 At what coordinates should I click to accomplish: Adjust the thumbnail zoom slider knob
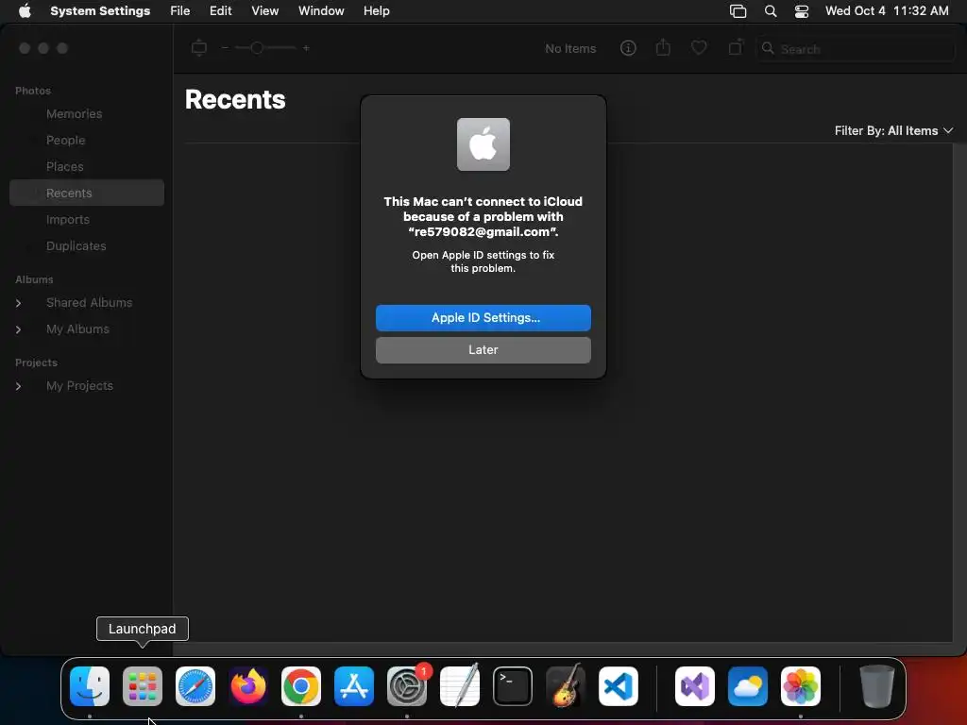[x=257, y=48]
